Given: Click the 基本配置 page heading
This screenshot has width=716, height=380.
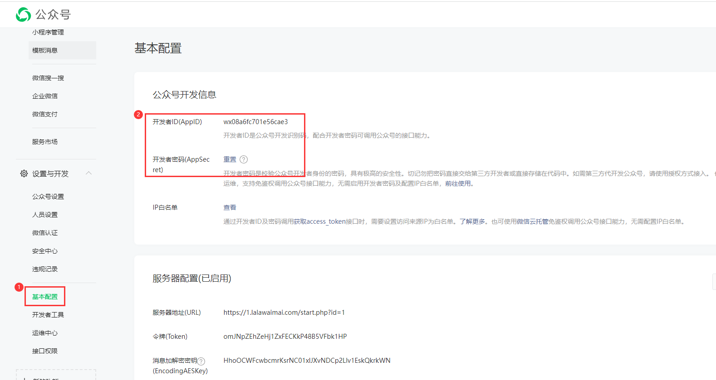Looking at the screenshot, I should [x=158, y=48].
